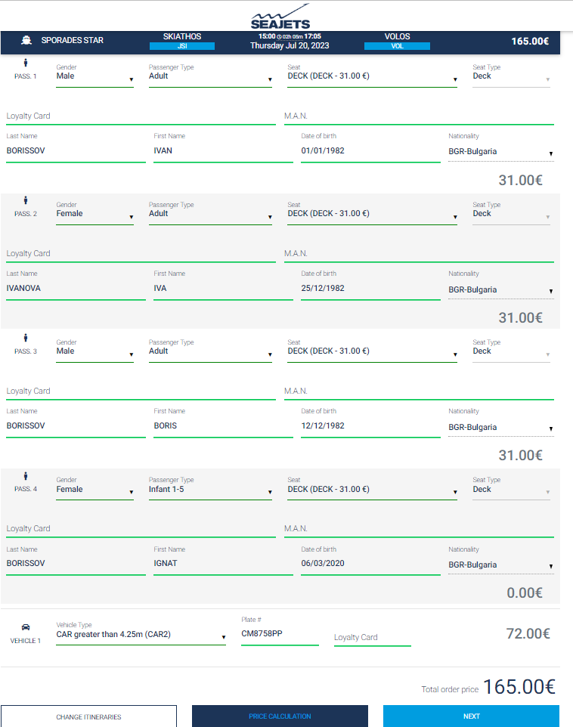The image size is (573, 727).
Task: Expand the Vehicle Type dropdown
Action: click(141, 635)
